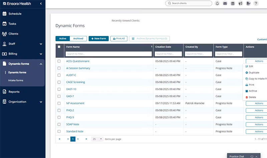Open the help question mark icon
Viewport: 267px width, 158px height.
click(256, 3)
